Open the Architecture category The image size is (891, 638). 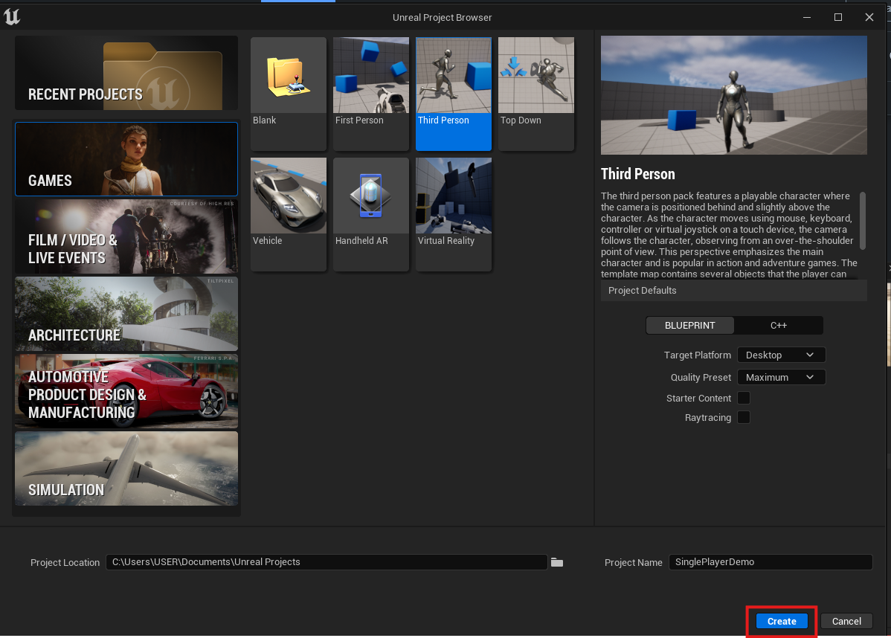pos(126,314)
